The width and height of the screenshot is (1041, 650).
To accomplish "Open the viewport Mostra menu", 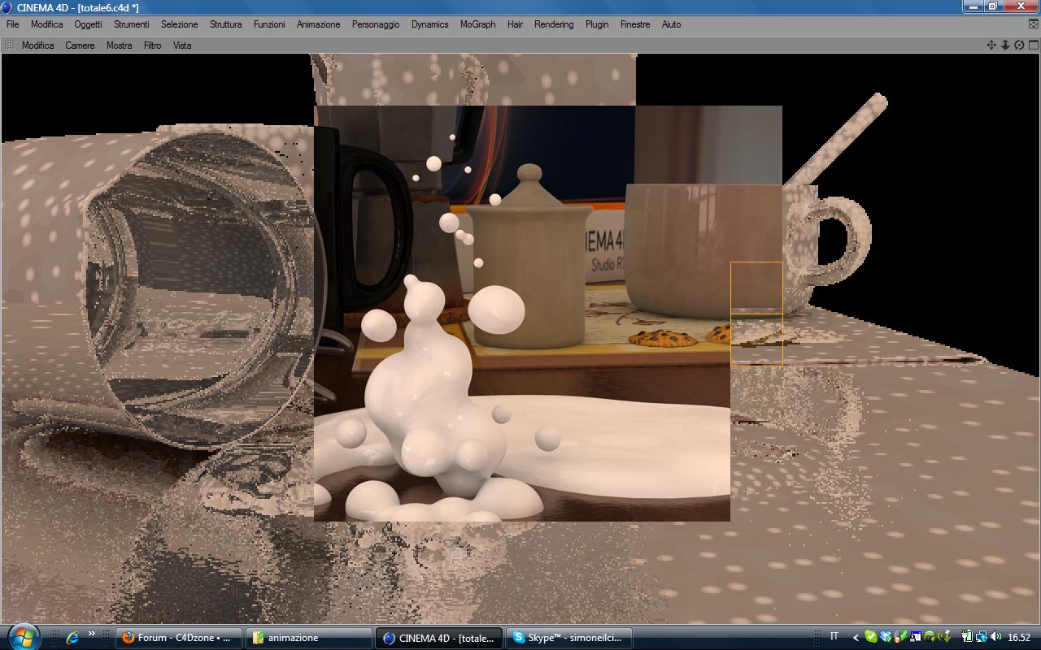I will tap(119, 45).
